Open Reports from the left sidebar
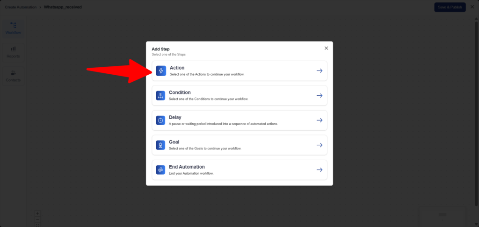Image resolution: width=479 pixels, height=227 pixels. 13,51
